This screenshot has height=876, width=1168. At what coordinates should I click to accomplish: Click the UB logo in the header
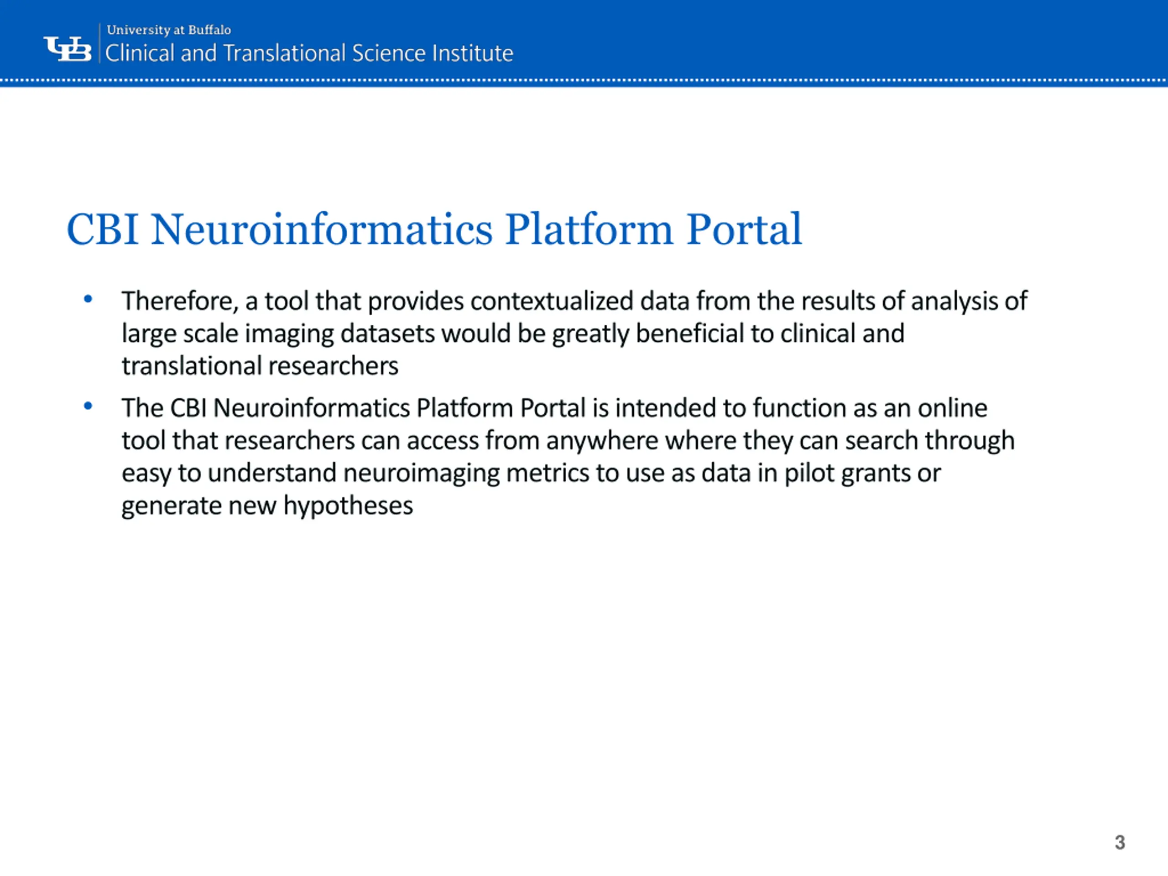(67, 48)
